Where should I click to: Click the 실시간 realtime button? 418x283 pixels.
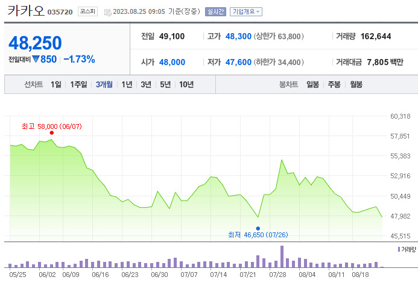pos(215,11)
